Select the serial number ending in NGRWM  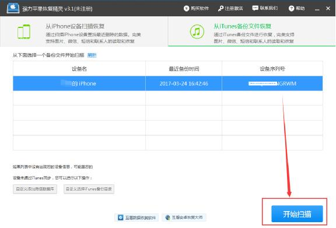(272, 83)
